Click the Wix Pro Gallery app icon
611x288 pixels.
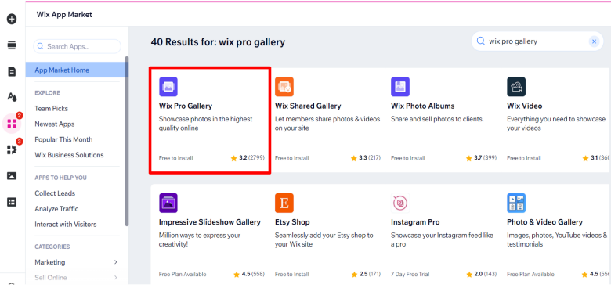point(168,87)
